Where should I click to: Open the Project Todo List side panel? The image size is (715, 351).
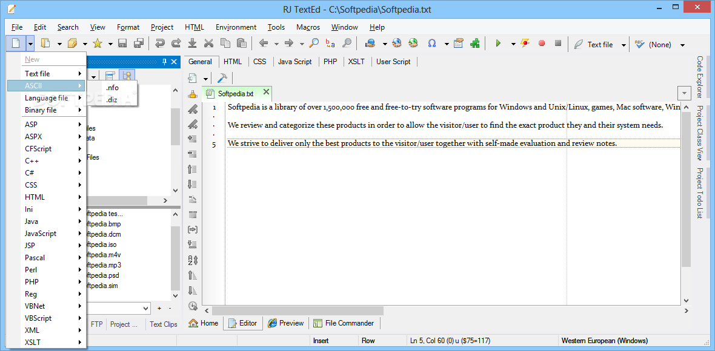699,193
